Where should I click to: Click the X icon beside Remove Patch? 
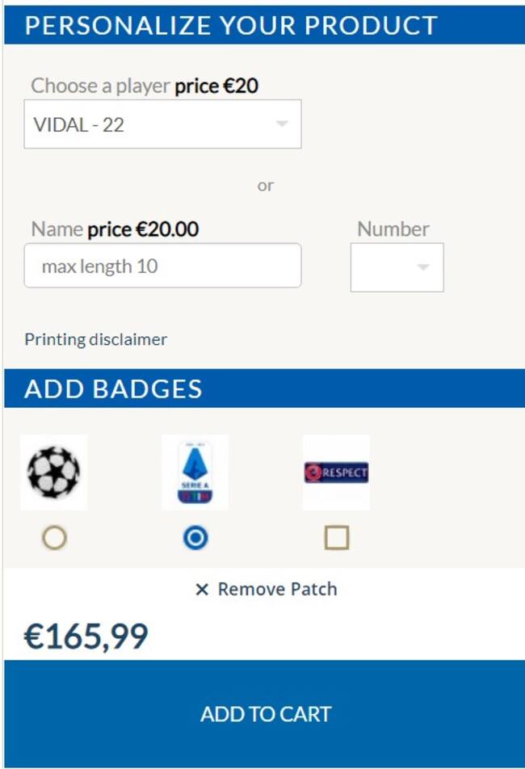202,590
